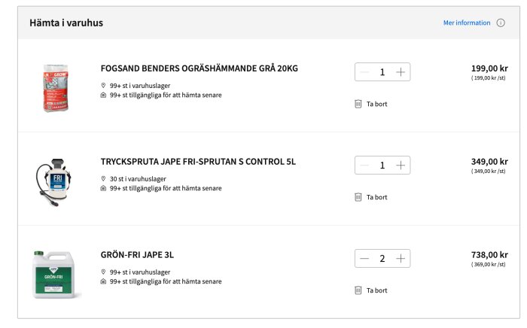The width and height of the screenshot is (527, 328).
Task: Open the Fri-Sprutan pressure sprayer thumbnail
Action: coord(53,182)
